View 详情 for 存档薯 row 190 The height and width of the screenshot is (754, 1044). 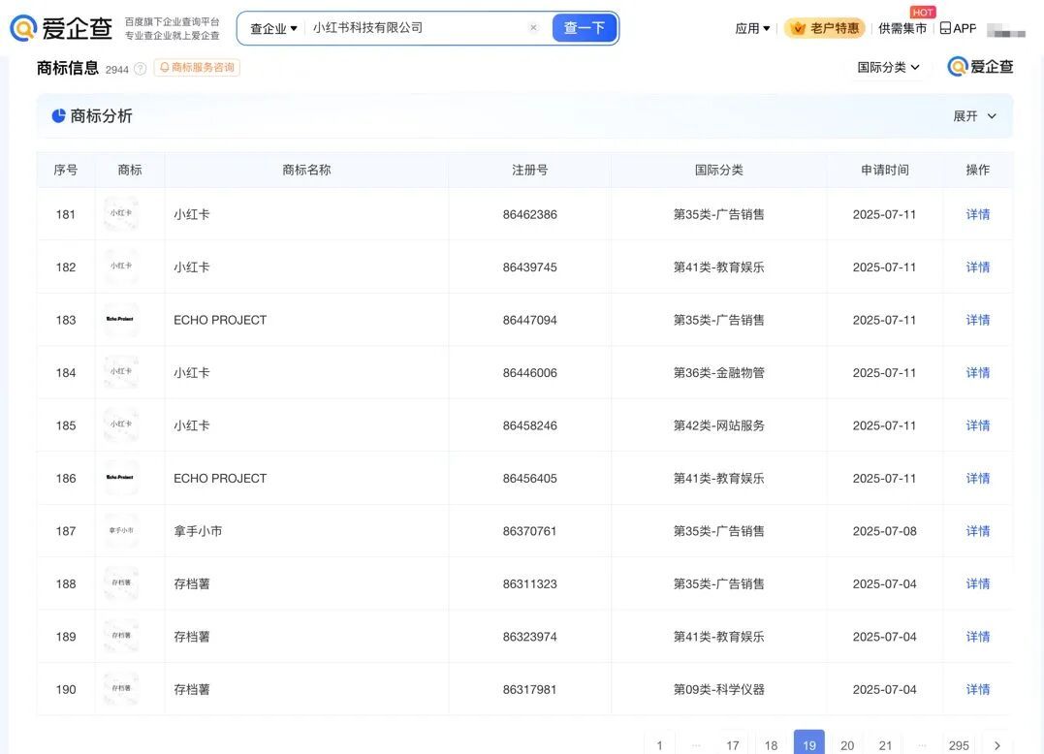pos(977,689)
